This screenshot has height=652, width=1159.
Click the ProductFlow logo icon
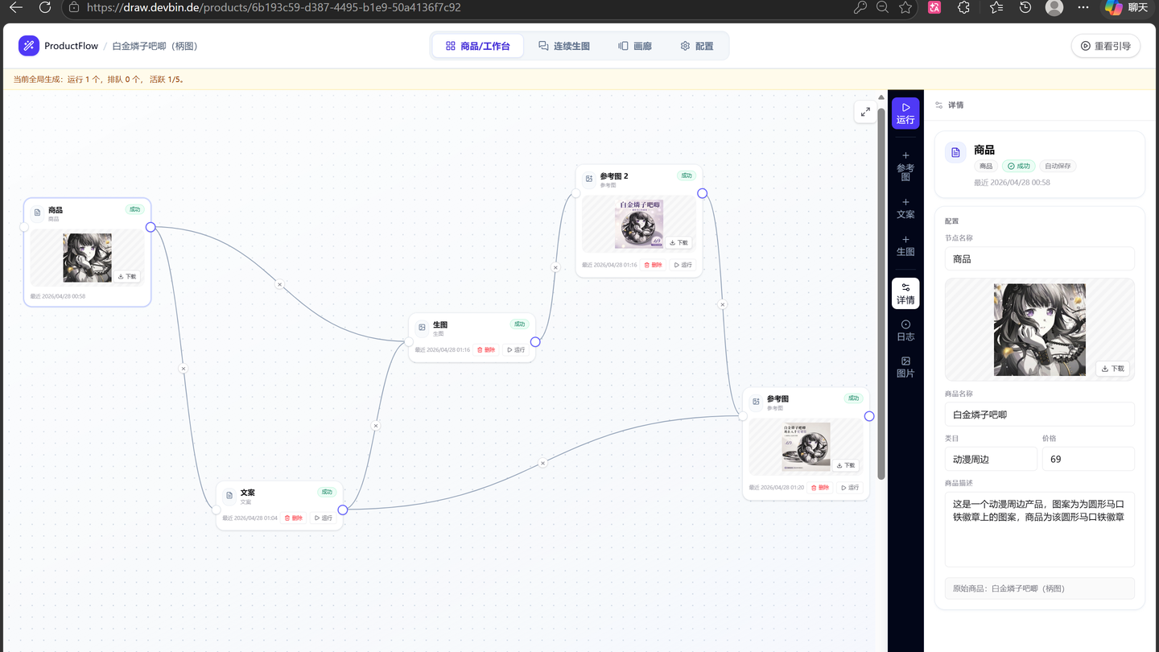29,46
